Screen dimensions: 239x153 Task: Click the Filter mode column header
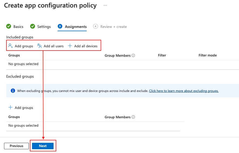(x=208, y=55)
